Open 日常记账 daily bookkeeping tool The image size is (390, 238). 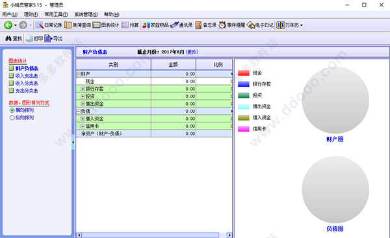click(x=49, y=25)
